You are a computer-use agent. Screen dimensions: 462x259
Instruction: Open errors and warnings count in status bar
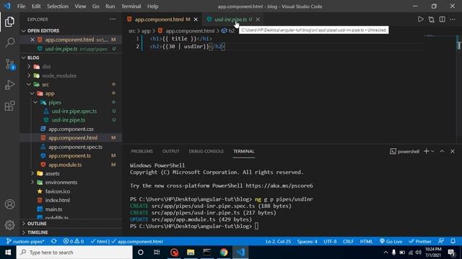point(74,242)
